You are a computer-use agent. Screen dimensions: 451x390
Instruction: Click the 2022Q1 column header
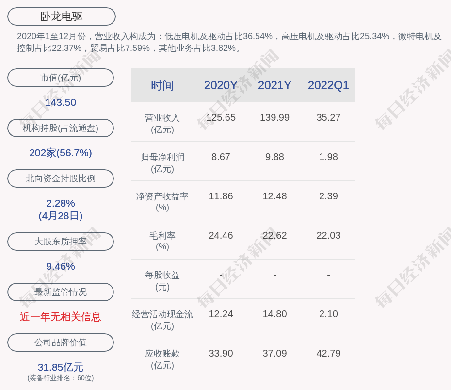[x=328, y=85]
